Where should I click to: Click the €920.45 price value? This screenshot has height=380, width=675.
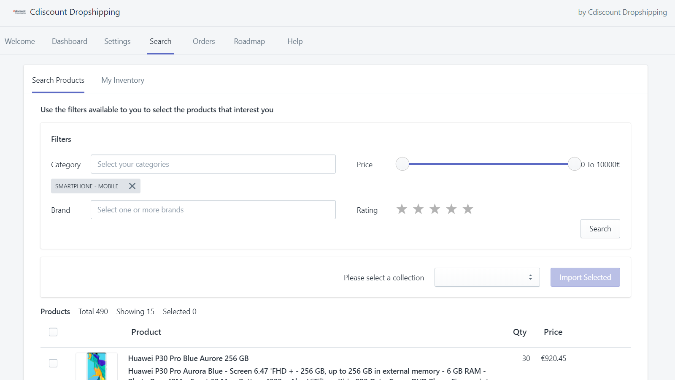click(x=553, y=358)
